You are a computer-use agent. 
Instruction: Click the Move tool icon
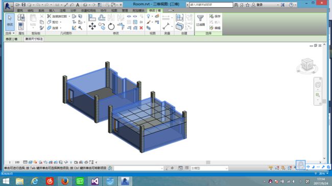coord(92,26)
